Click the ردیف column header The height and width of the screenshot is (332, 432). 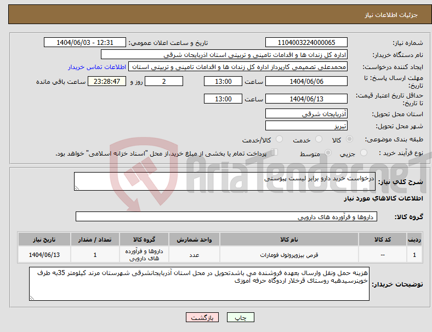(x=414, y=239)
